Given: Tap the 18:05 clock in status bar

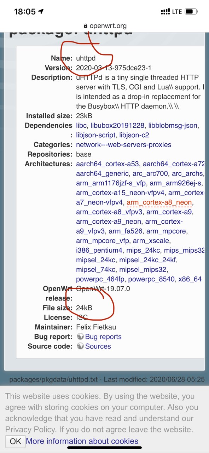Looking at the screenshot, I should [25, 12].
